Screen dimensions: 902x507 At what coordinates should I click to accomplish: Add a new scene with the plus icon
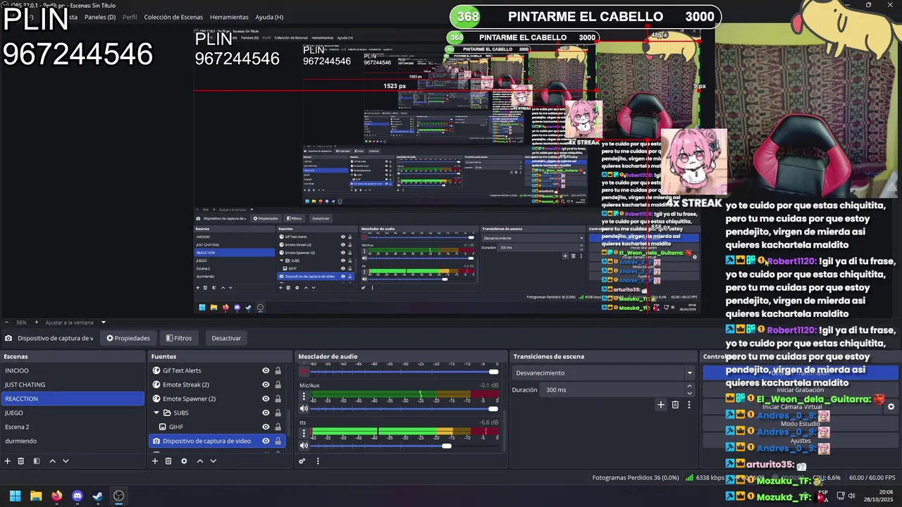click(x=8, y=461)
